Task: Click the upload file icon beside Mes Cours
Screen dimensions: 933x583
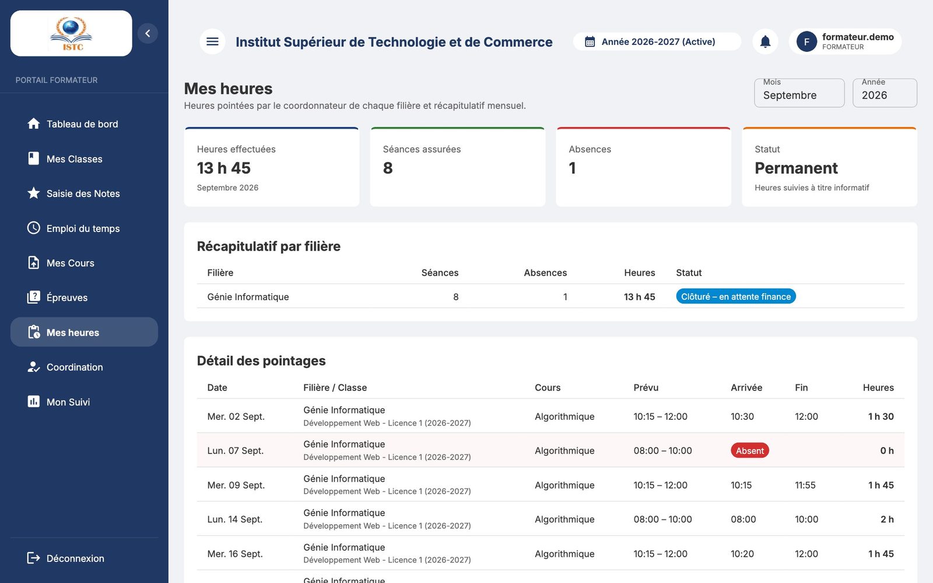Action: click(34, 262)
